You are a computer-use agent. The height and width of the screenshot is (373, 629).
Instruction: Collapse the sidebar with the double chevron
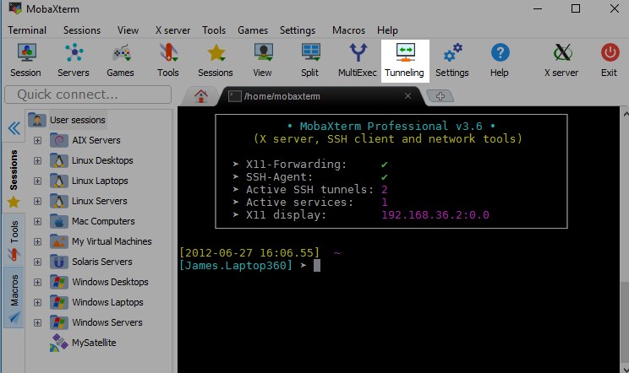tap(14, 128)
